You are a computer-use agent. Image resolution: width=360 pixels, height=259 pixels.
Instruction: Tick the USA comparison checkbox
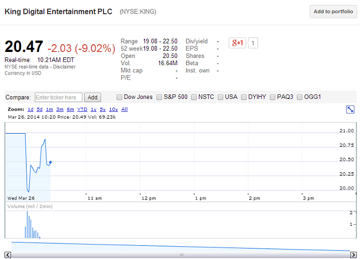pos(220,97)
